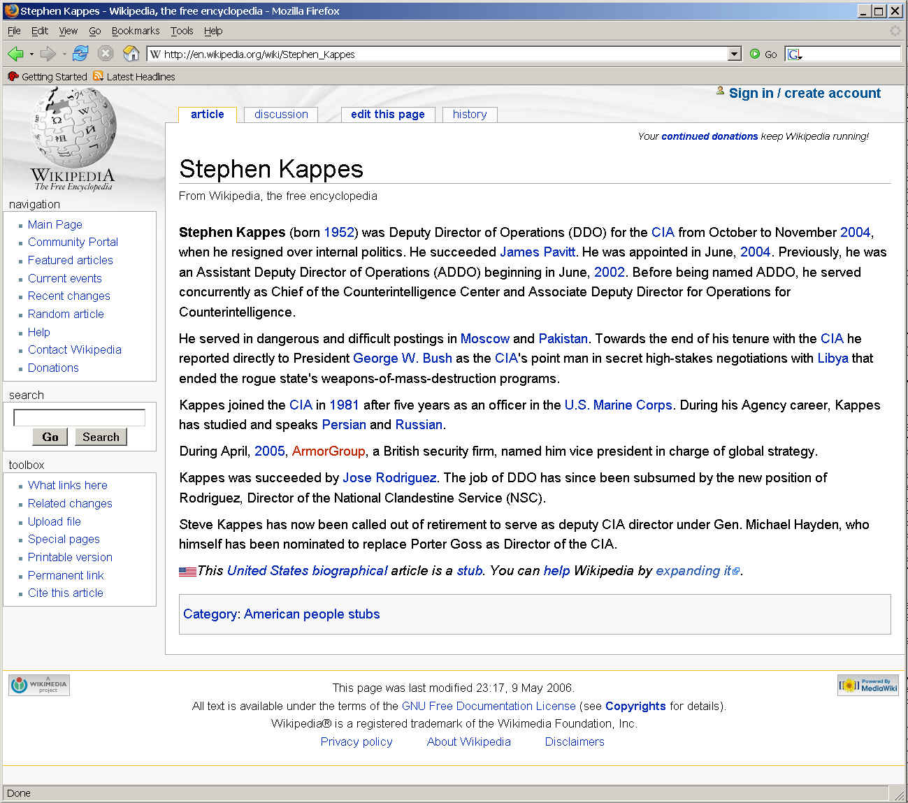Open the edit this page tab
908x803 pixels.
click(x=387, y=115)
